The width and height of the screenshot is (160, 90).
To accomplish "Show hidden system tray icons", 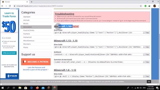I will click(132, 88).
